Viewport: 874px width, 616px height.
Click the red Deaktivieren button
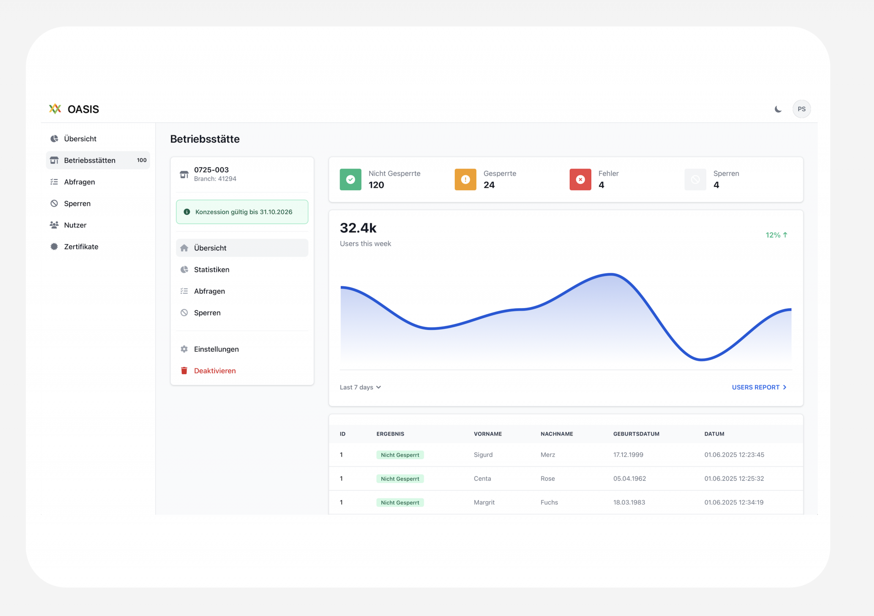coord(215,371)
